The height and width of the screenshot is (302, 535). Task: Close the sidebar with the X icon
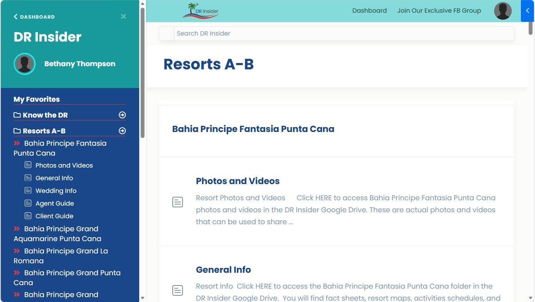[x=123, y=17]
